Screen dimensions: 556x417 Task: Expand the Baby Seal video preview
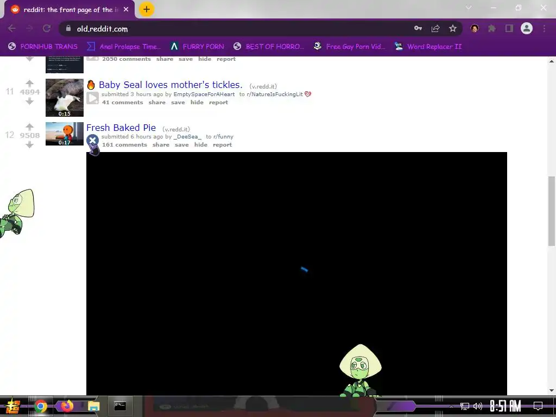pyautogui.click(x=92, y=98)
